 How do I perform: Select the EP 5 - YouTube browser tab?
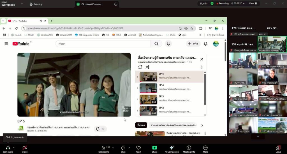25,21
